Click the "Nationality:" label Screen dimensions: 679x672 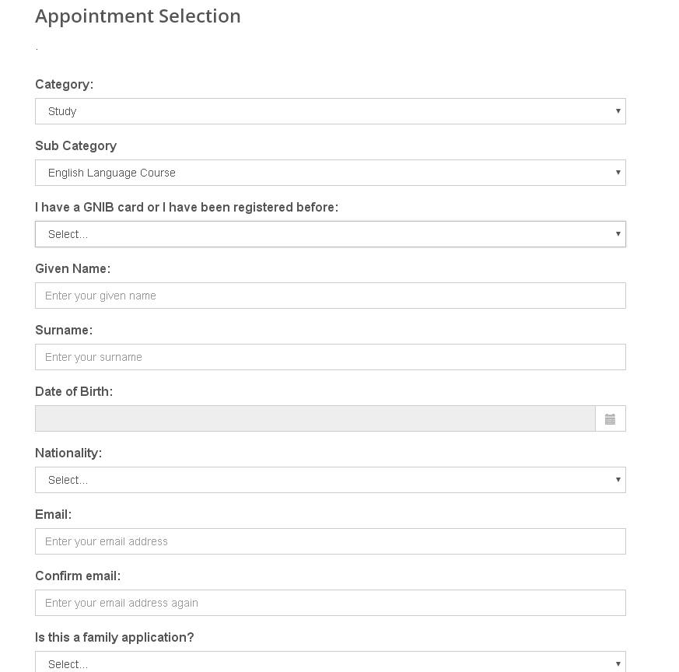[68, 453]
